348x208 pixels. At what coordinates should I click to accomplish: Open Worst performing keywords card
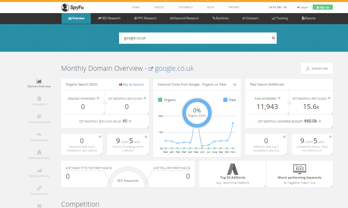coord(299,174)
